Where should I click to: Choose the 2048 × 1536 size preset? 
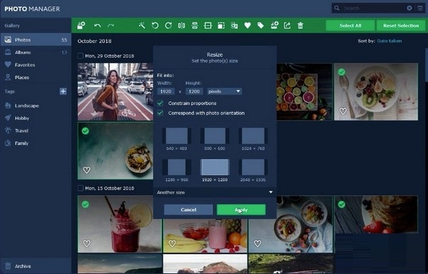253,171
